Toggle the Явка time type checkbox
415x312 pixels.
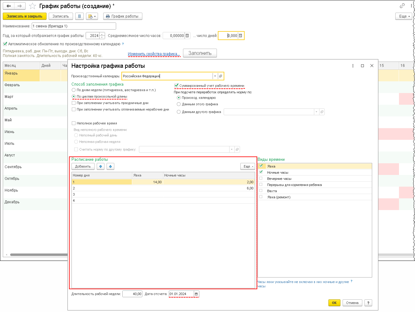pyautogui.click(x=261, y=166)
